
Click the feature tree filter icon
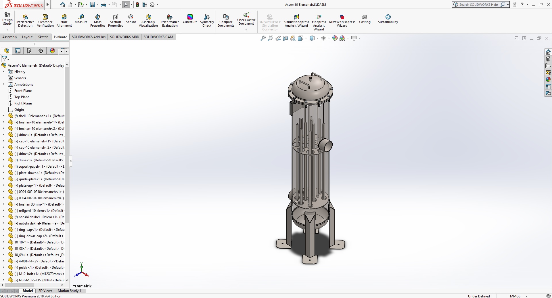pyautogui.click(x=5, y=59)
